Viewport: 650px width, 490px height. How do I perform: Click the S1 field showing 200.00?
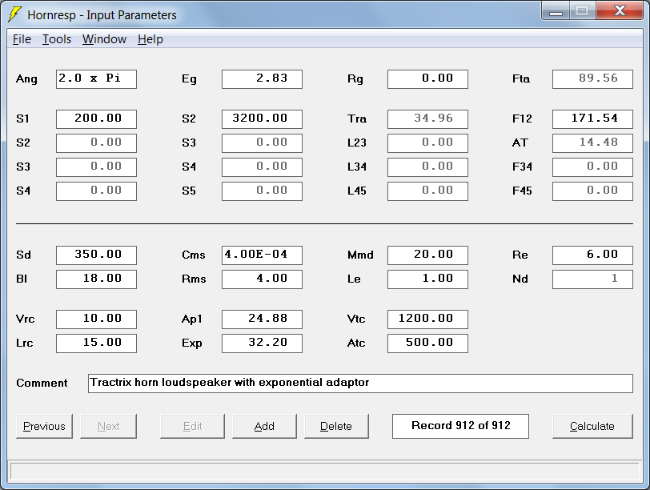96,119
